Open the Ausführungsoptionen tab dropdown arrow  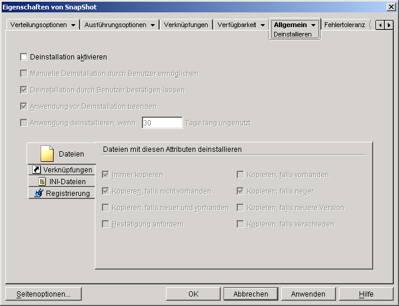[x=152, y=25]
